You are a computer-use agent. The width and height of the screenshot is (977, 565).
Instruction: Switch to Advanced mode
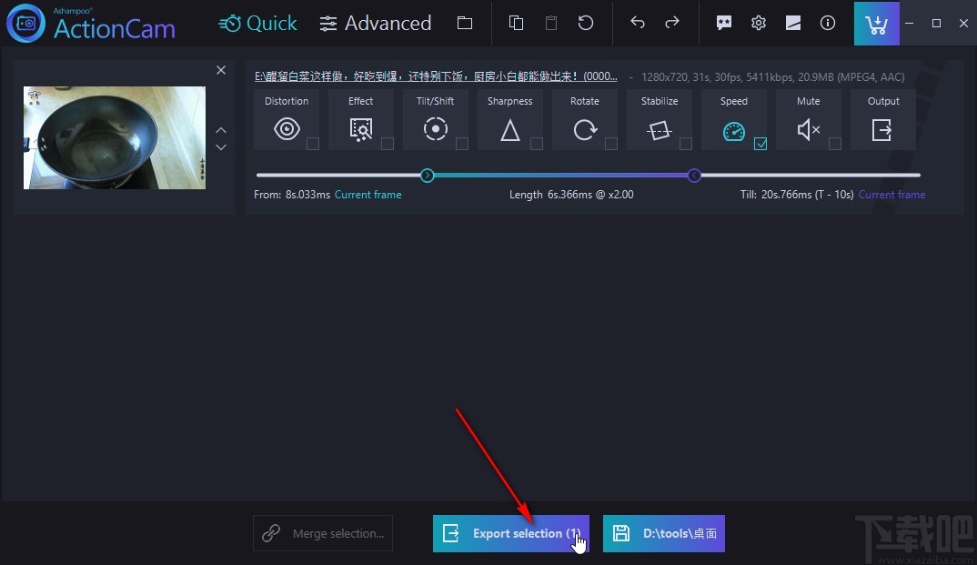pos(375,23)
